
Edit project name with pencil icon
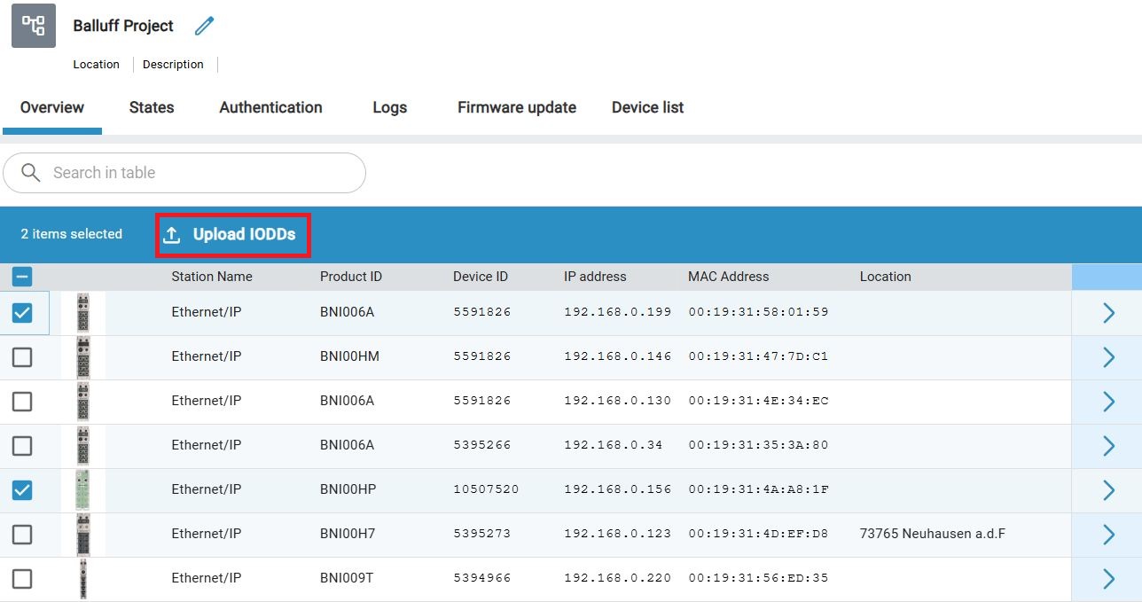[x=205, y=26]
